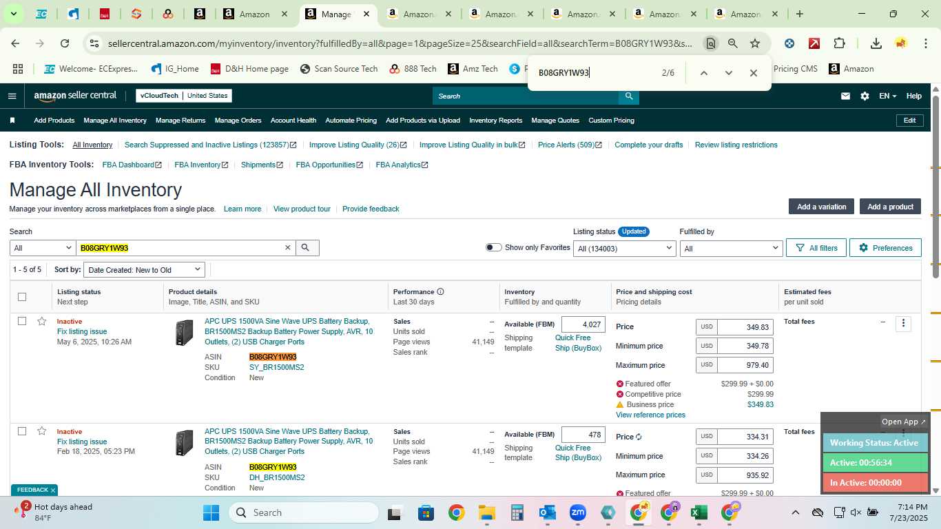Open the Help link in header

point(913,96)
